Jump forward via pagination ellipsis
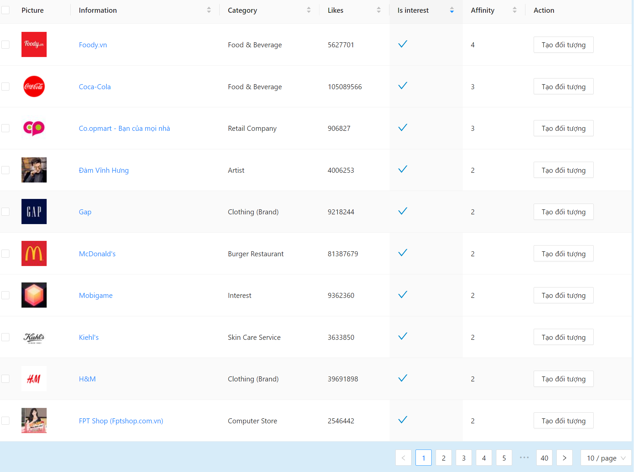This screenshot has width=634, height=472. (524, 458)
